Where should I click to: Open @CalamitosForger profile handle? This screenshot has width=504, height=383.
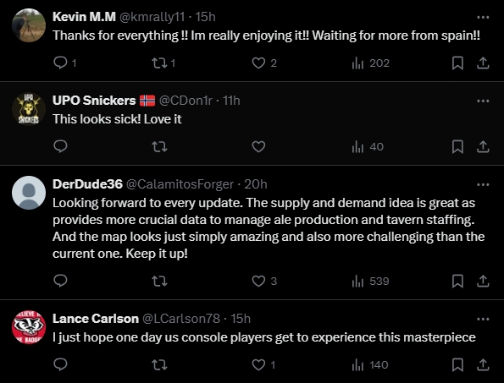(180, 184)
